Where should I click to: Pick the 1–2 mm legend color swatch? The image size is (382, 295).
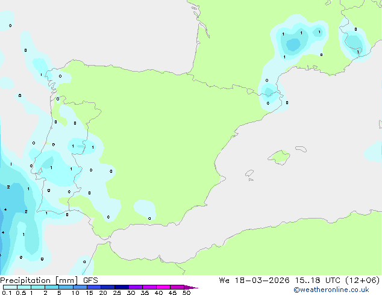click(38, 287)
